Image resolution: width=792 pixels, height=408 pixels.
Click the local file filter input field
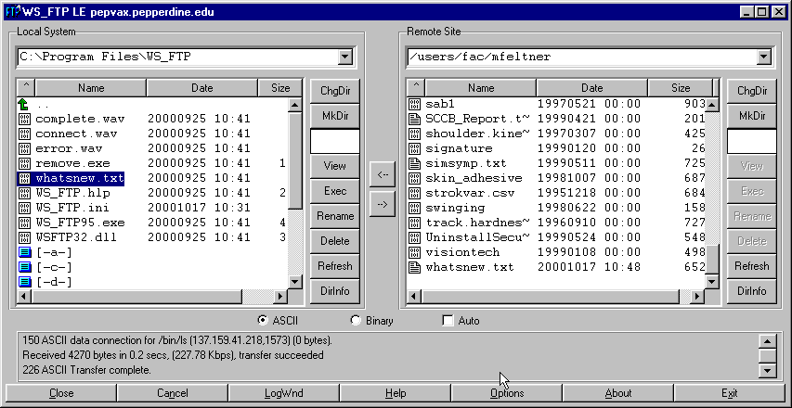tap(335, 141)
